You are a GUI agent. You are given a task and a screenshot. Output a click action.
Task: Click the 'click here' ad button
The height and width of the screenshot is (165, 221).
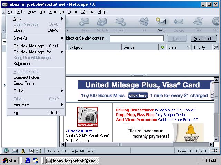tap(138, 96)
